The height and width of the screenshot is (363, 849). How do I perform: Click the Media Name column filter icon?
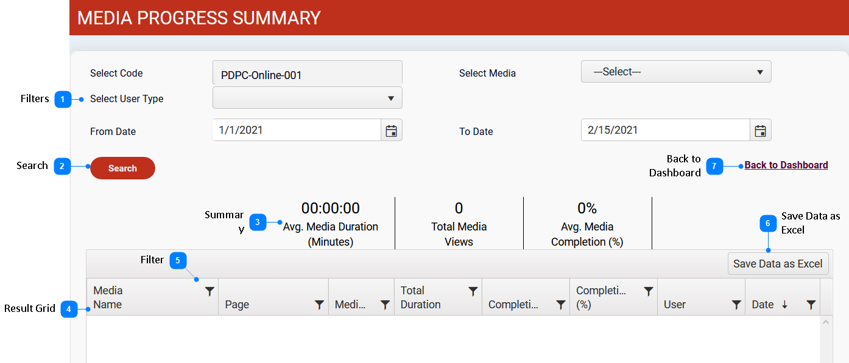pos(210,292)
